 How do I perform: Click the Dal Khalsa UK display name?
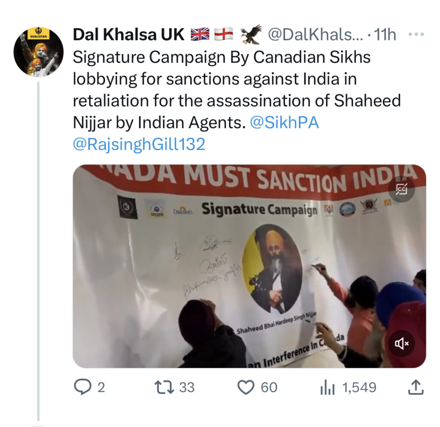(128, 35)
